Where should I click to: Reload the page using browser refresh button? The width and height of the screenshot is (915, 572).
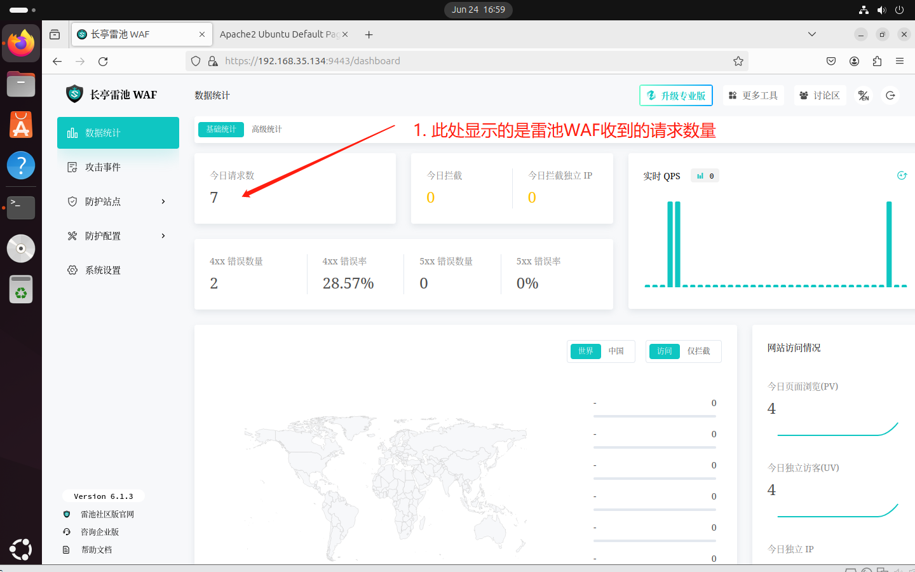(x=103, y=61)
